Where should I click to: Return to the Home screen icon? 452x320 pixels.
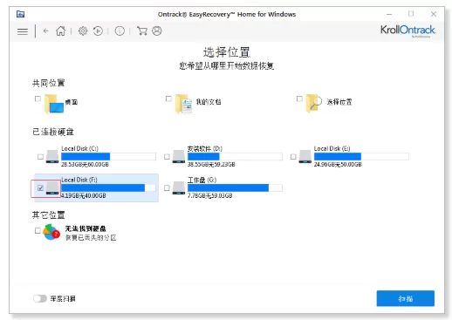[61, 31]
